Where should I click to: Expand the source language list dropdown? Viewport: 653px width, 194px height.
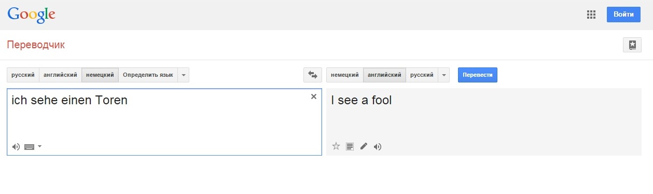[183, 75]
